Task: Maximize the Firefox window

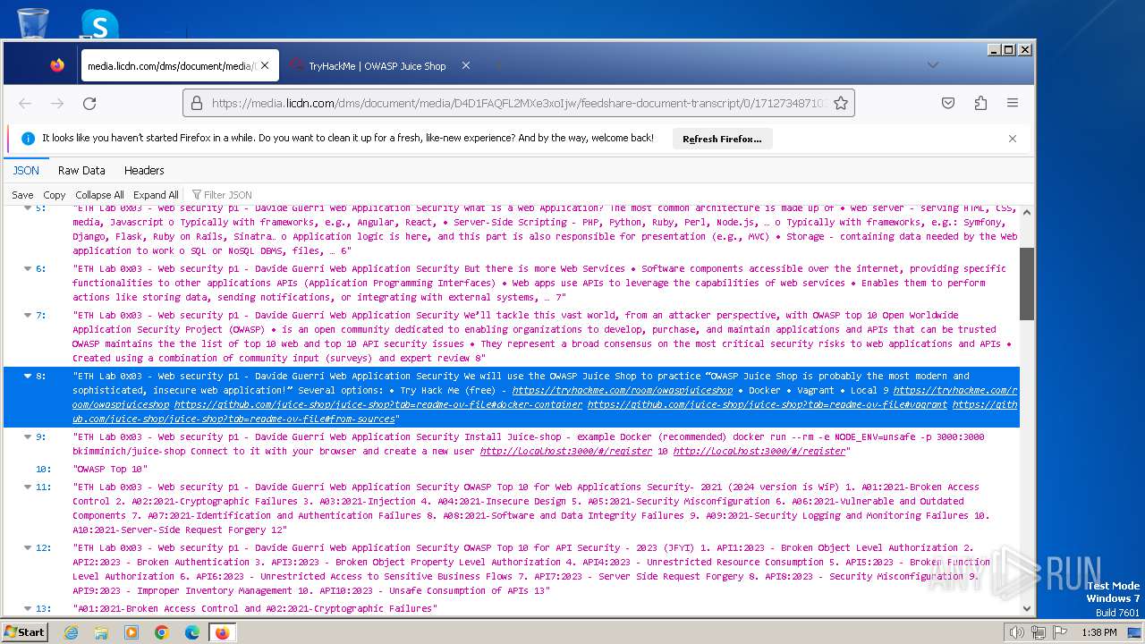Action: click(x=1009, y=50)
